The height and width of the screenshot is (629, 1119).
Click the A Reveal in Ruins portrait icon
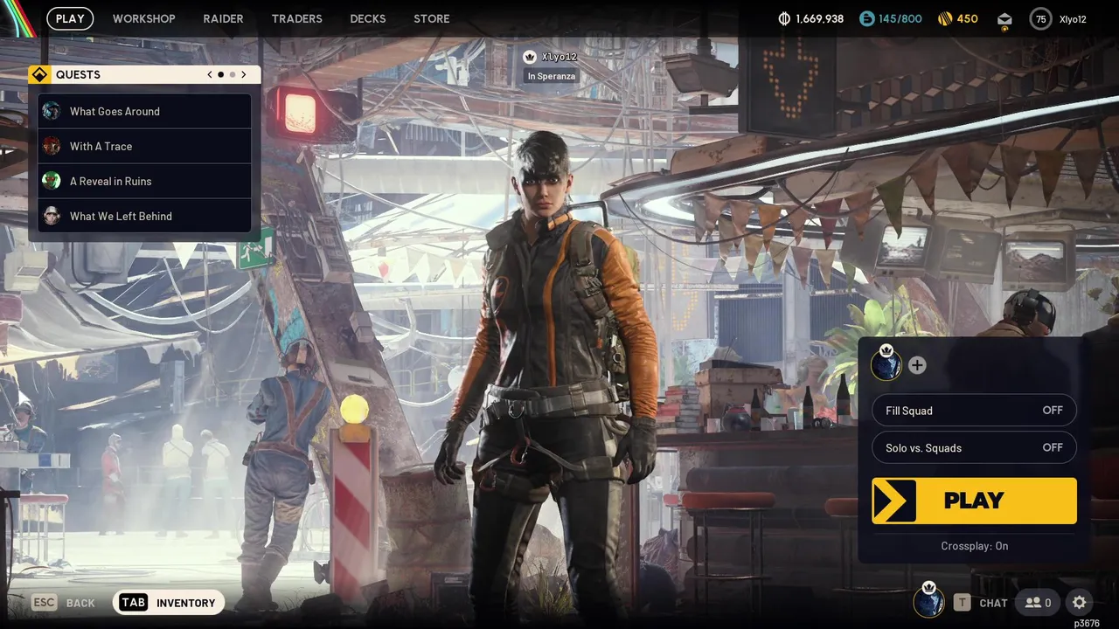(52, 181)
